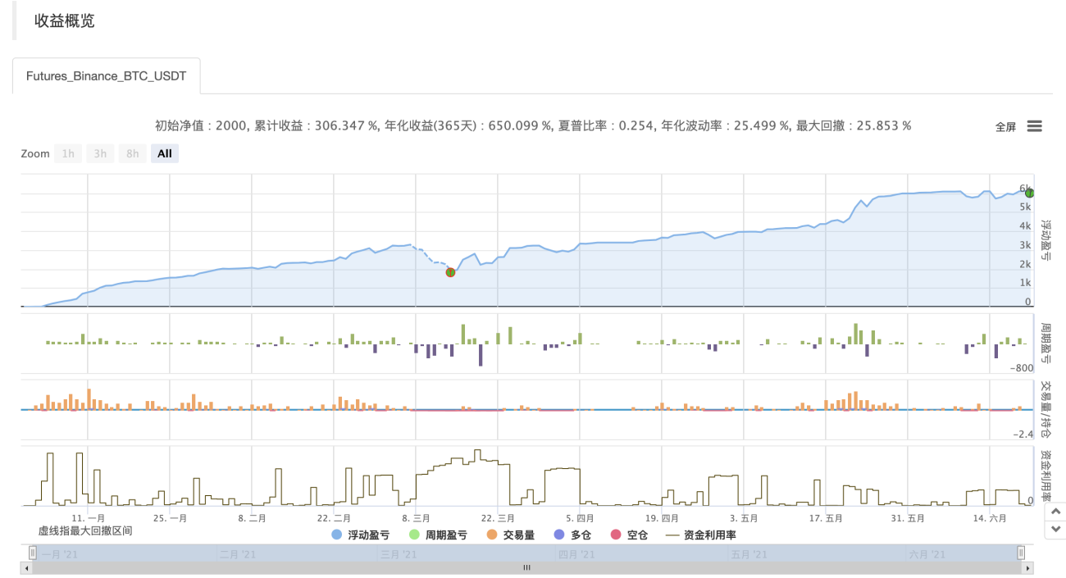This screenshot has width=1066, height=578.
Task: Toggle the 周期盈亏 legend series
Action: pyautogui.click(x=438, y=535)
